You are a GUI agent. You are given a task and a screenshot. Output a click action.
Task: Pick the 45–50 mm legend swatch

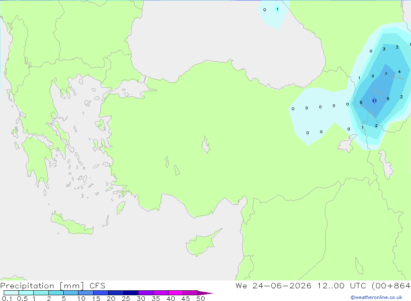click(191, 293)
